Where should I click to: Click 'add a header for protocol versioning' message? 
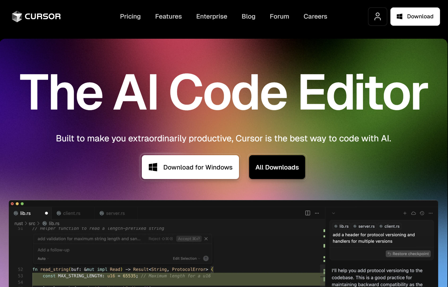coord(374,238)
